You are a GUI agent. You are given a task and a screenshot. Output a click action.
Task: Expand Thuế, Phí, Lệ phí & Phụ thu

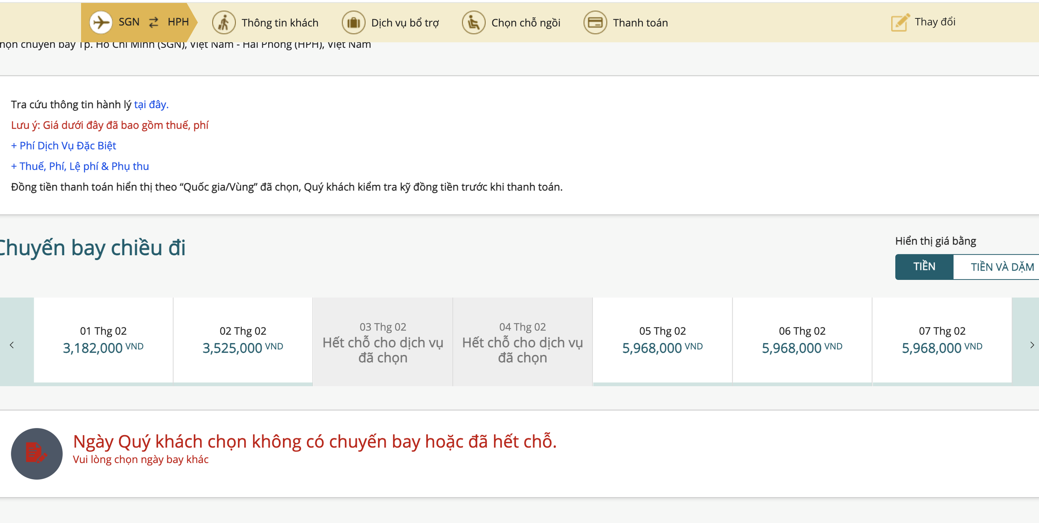coord(80,166)
